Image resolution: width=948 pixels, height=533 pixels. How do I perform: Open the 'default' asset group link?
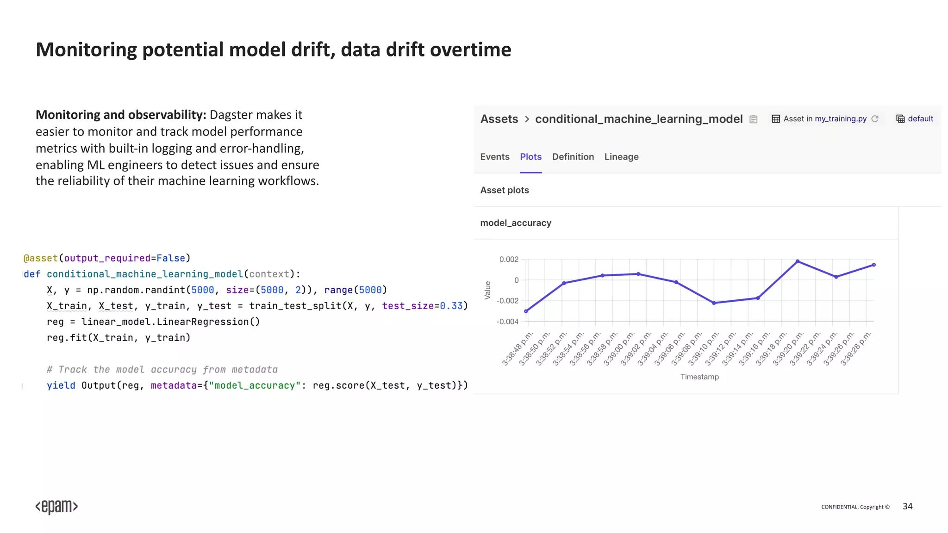click(920, 119)
